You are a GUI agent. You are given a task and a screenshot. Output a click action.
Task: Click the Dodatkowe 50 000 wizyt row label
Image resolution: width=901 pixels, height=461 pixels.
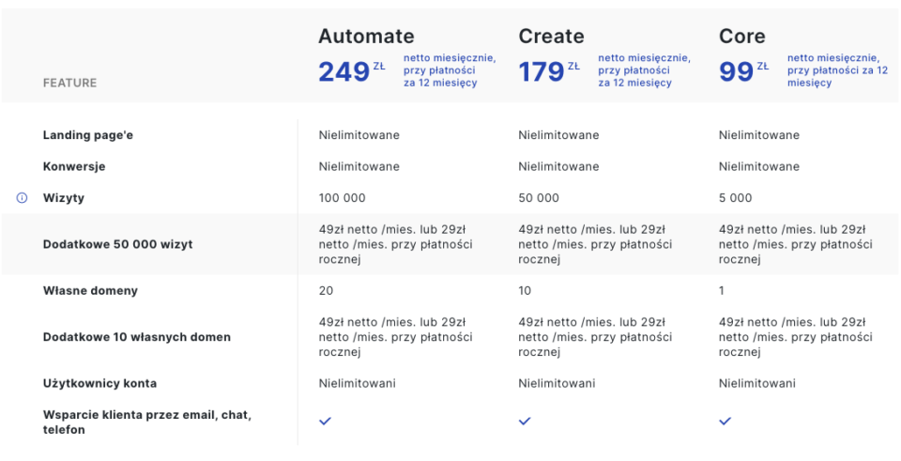118,244
